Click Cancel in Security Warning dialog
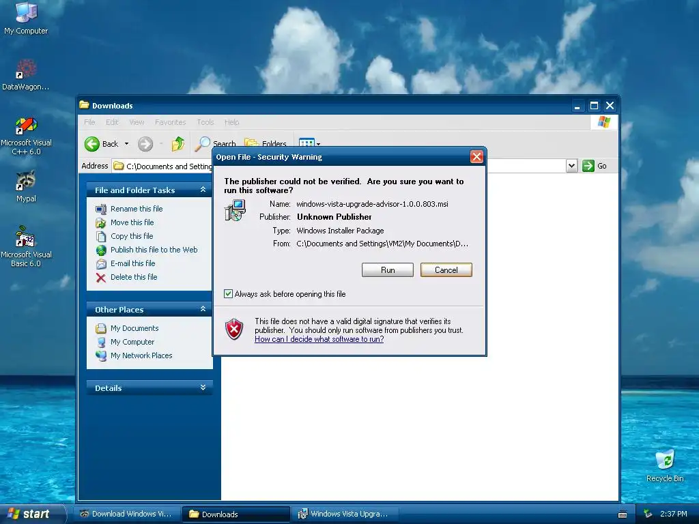This screenshot has height=524, width=699. click(x=446, y=270)
